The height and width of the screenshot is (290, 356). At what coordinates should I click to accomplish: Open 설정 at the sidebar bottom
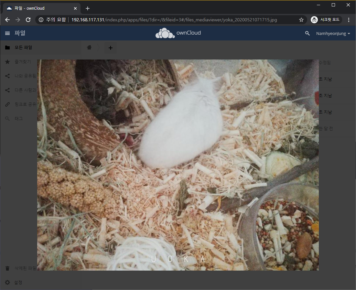point(18,282)
